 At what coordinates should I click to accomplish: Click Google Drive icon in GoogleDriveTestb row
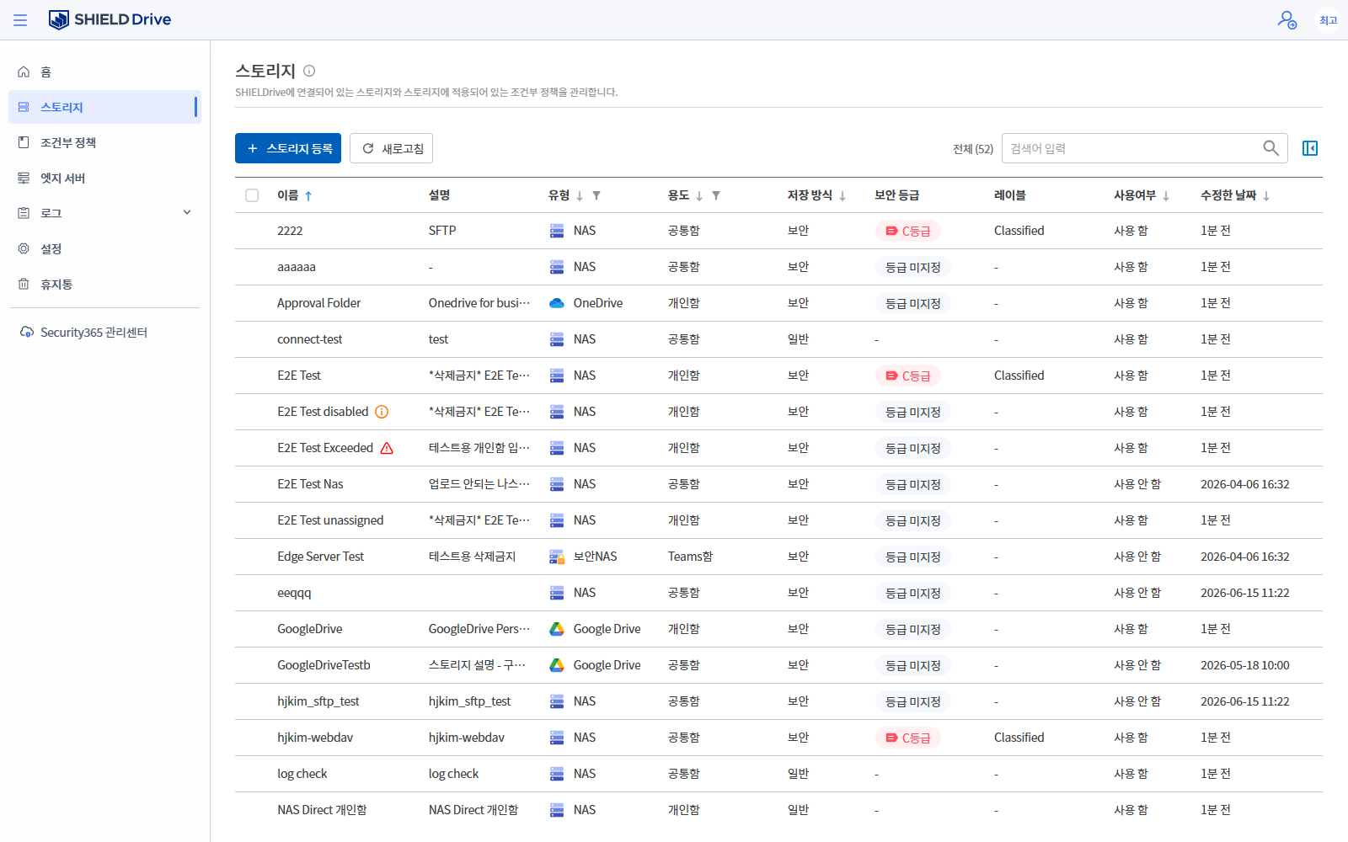point(557,665)
